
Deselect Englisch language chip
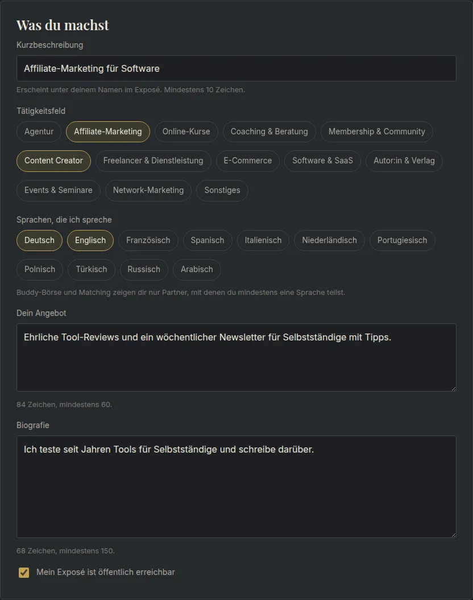90,240
